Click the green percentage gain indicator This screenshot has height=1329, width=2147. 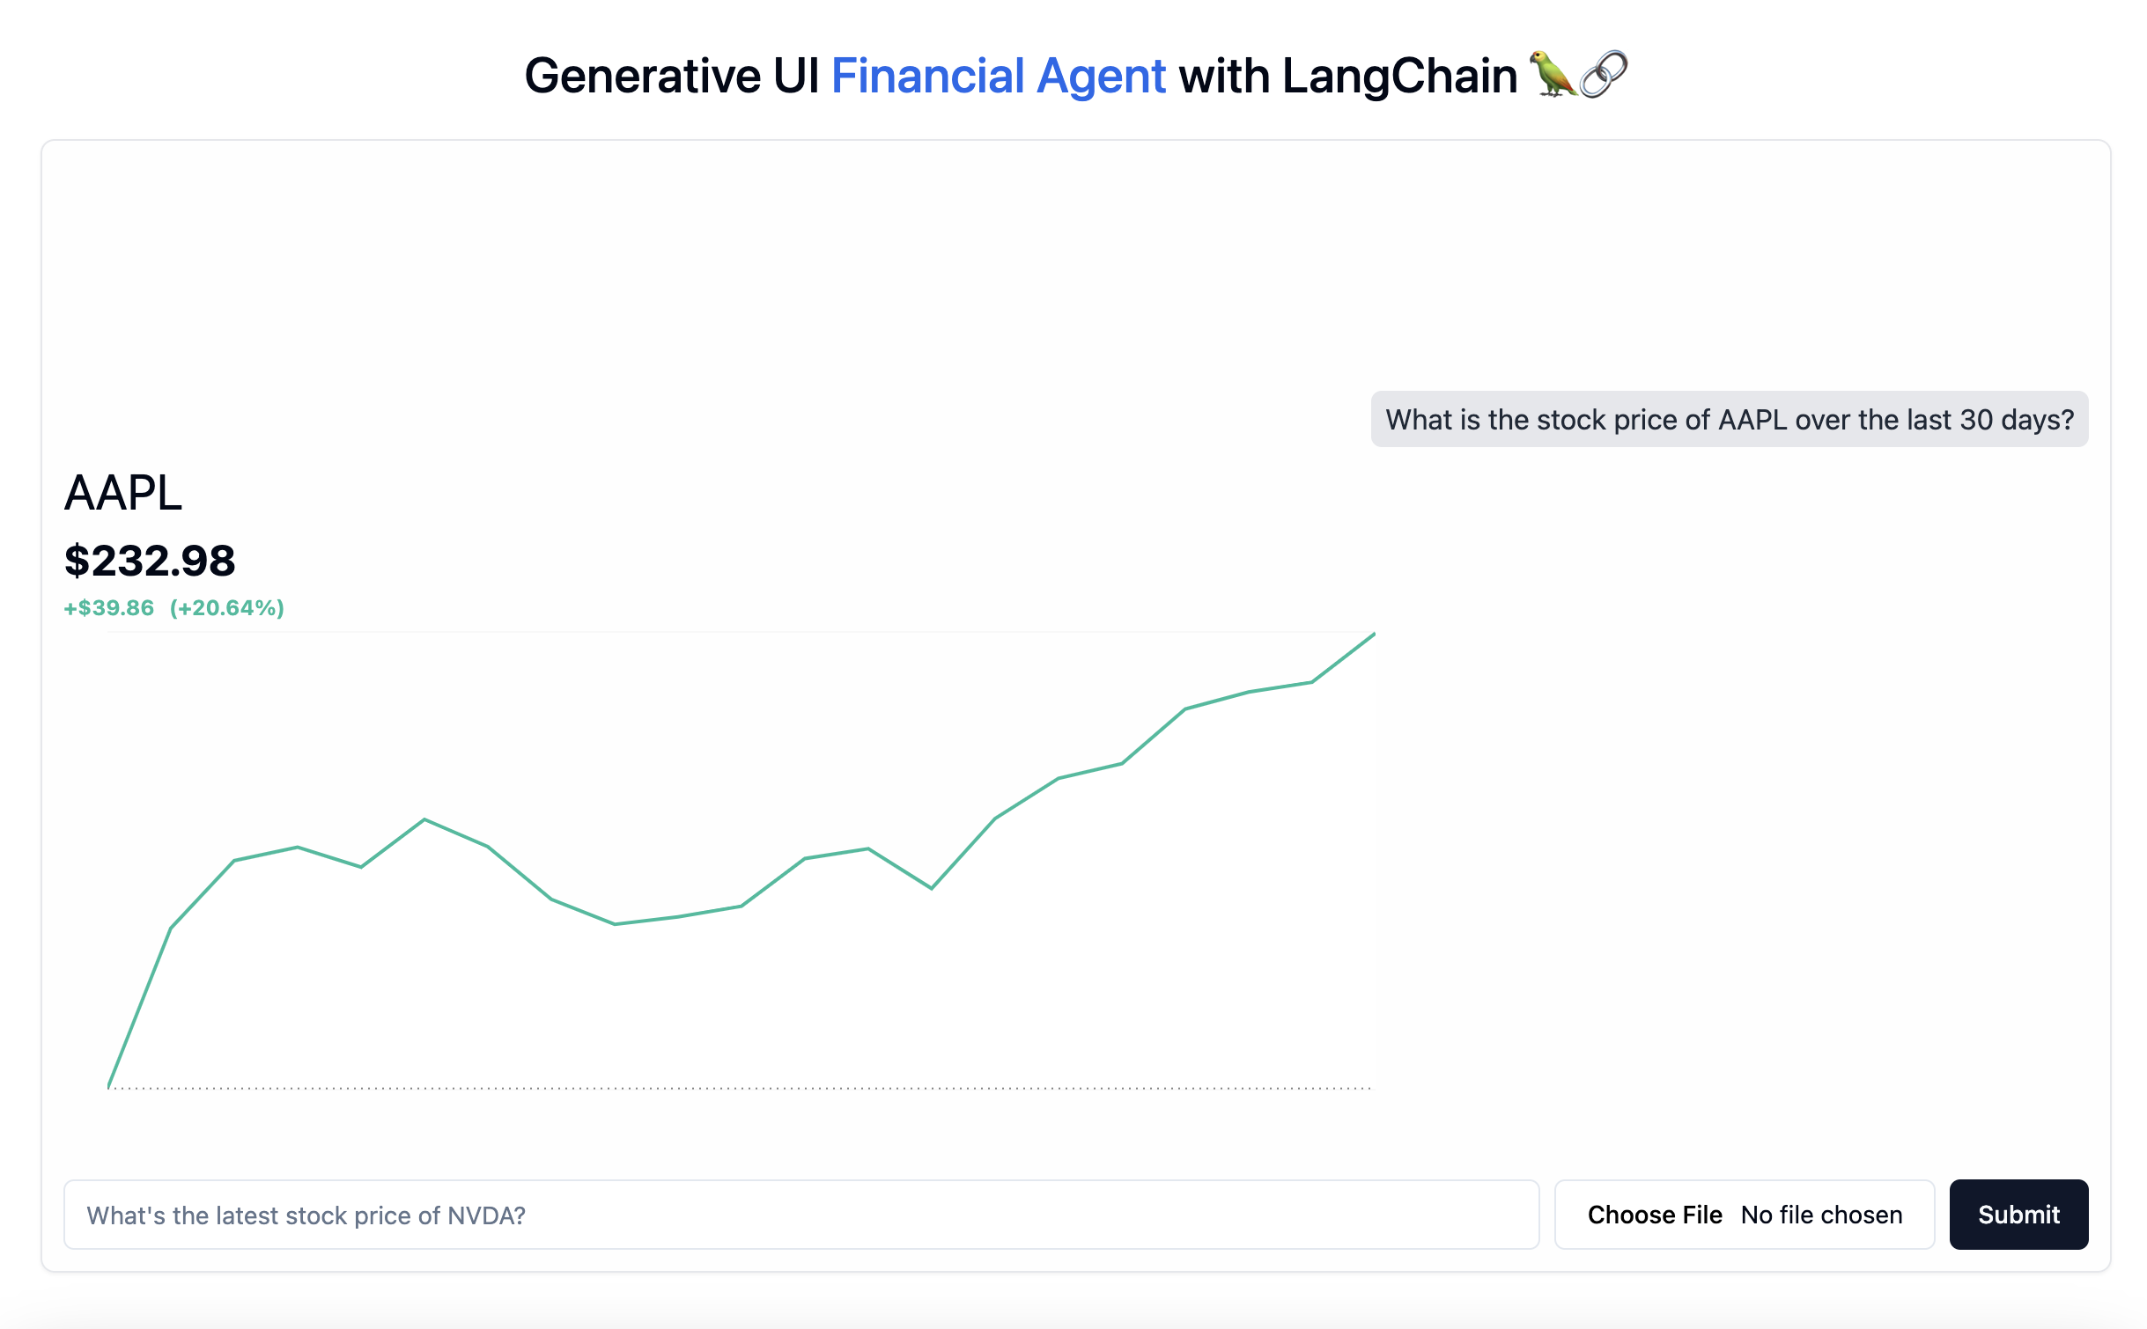coord(227,607)
